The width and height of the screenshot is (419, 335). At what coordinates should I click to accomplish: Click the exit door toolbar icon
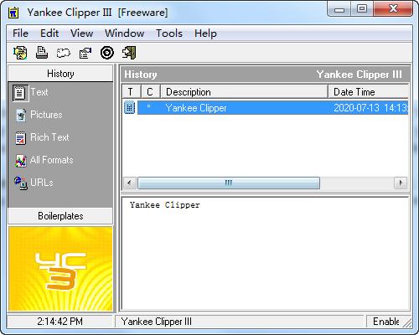(129, 53)
